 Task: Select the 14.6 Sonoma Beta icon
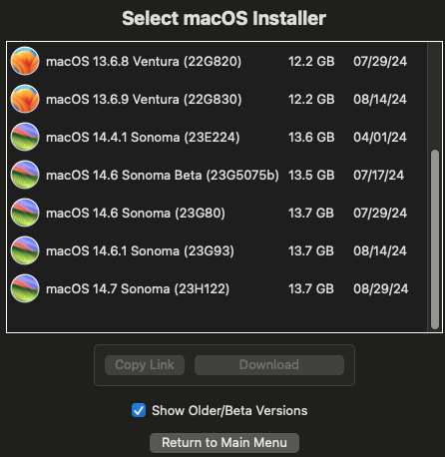(x=25, y=175)
